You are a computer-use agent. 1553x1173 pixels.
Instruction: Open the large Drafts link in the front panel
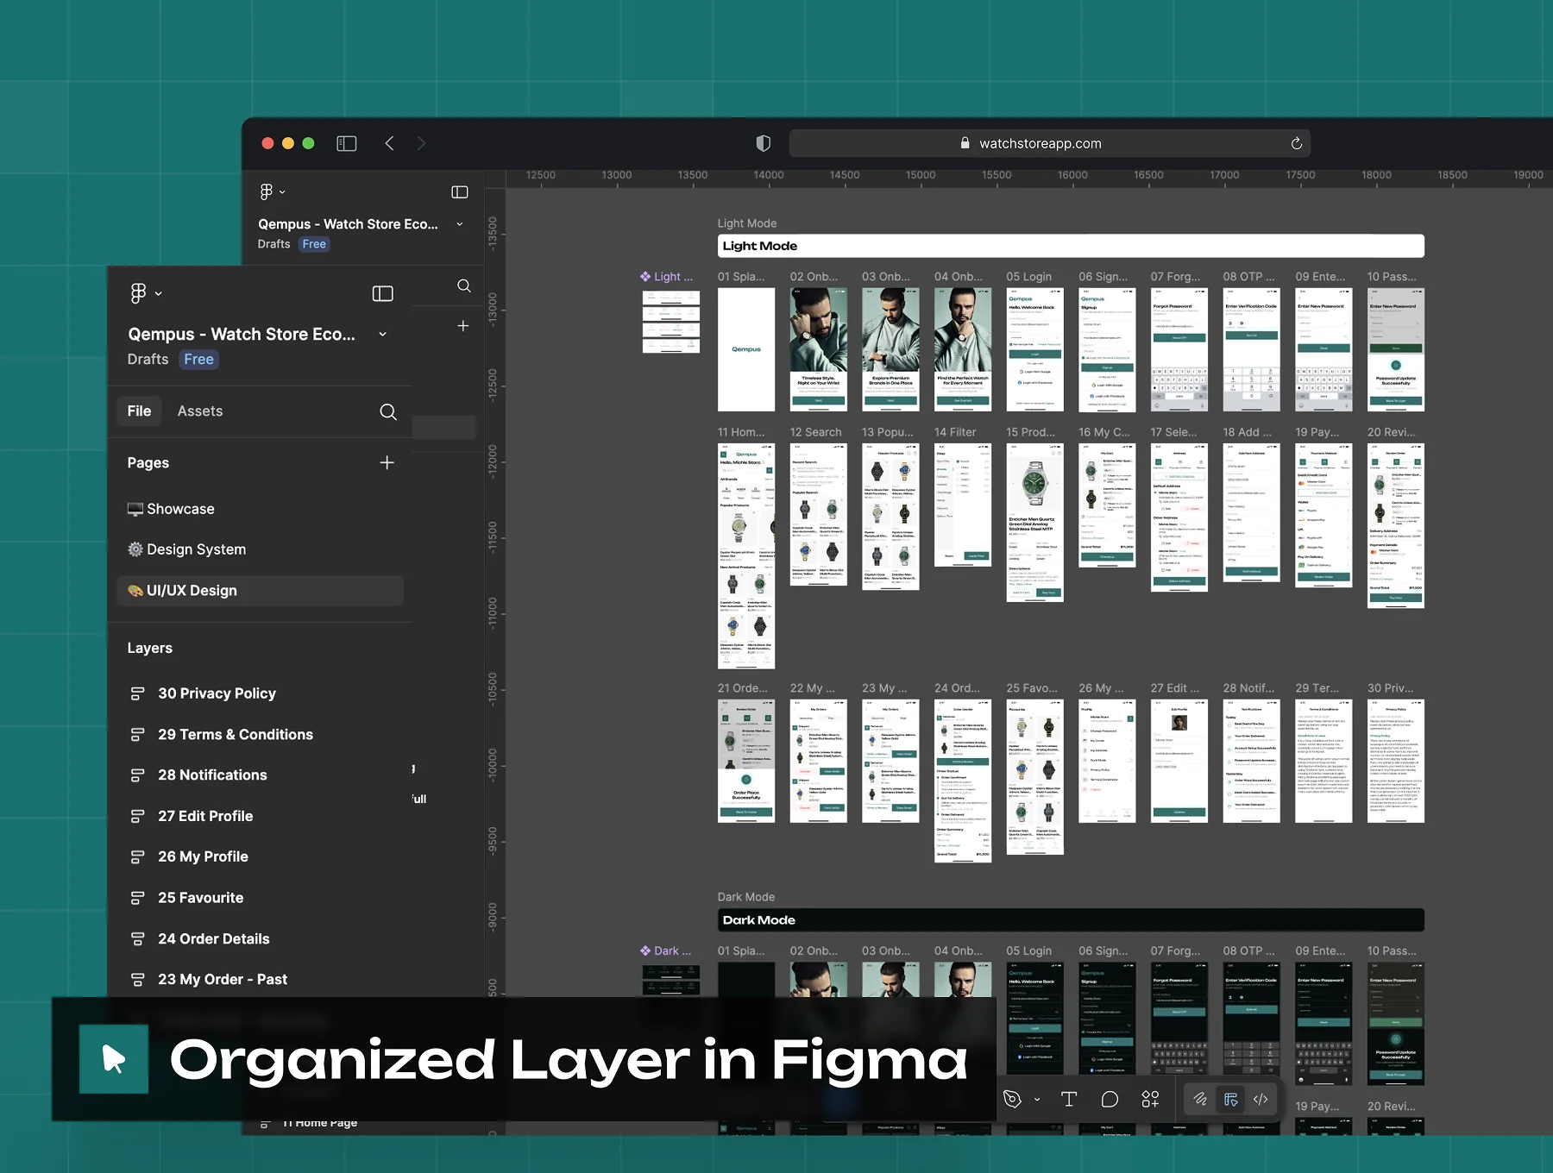tap(148, 360)
